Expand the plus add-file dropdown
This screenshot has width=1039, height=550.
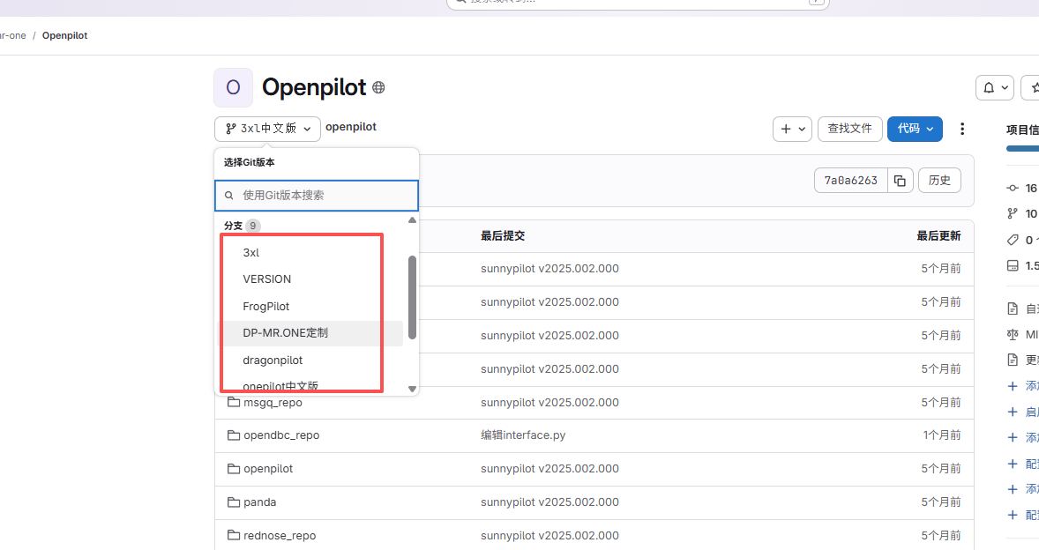[x=792, y=129]
